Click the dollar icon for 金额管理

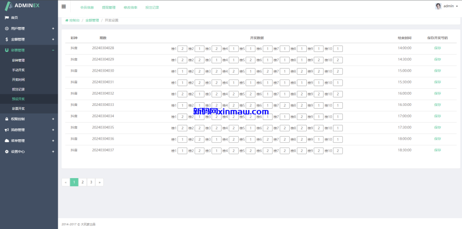point(7,39)
